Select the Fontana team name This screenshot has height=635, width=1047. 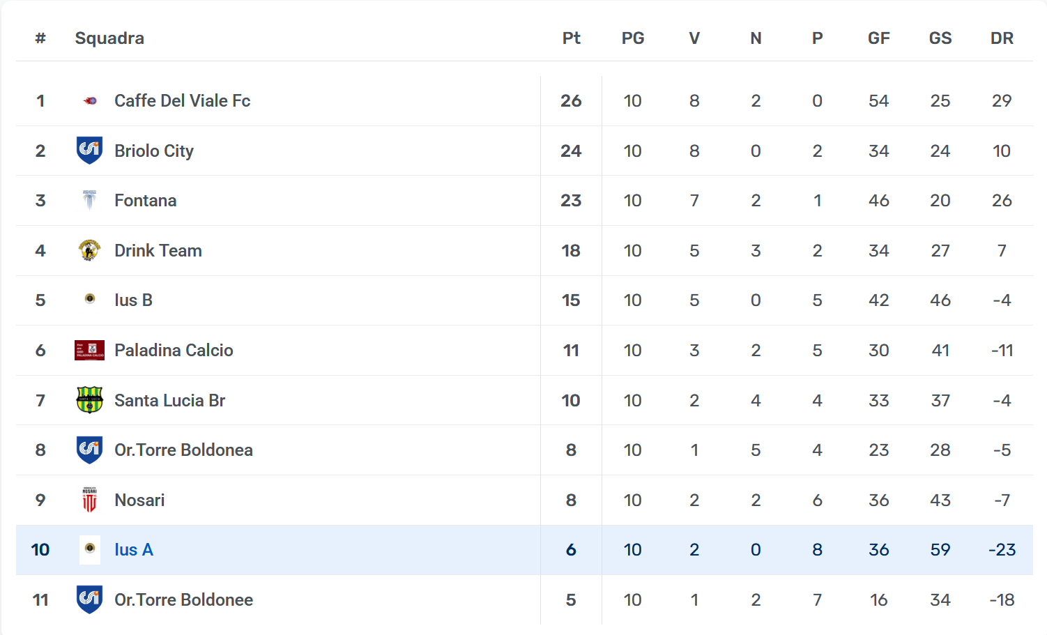[145, 201]
